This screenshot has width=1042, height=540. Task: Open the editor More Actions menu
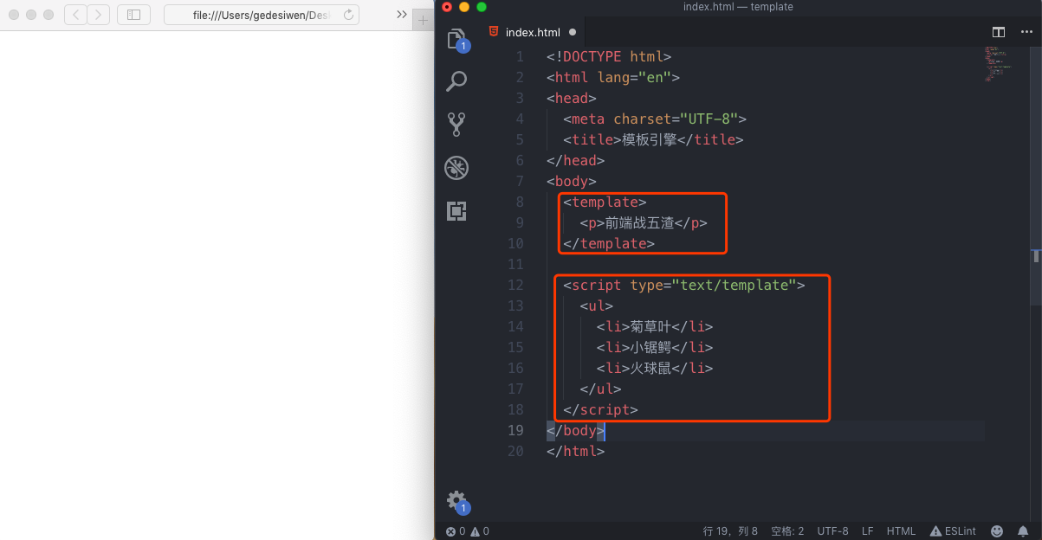(1026, 32)
